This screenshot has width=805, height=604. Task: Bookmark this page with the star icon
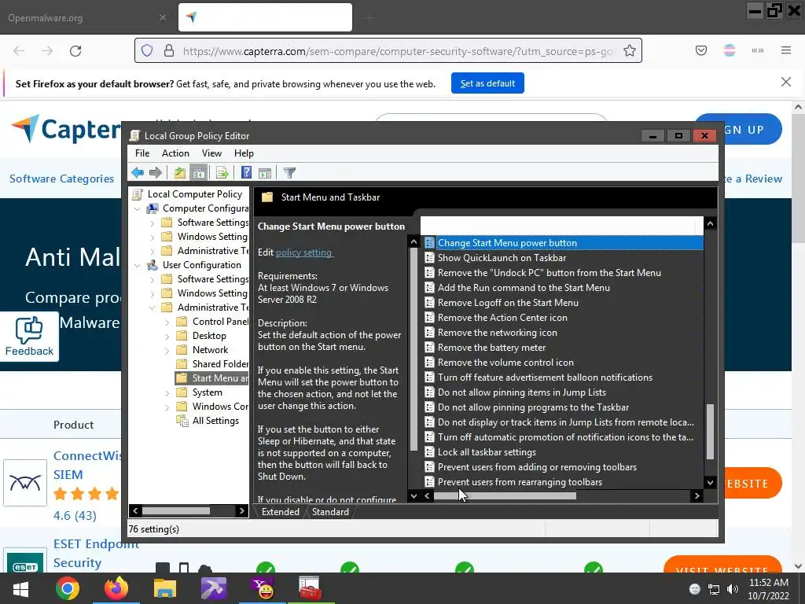click(630, 50)
